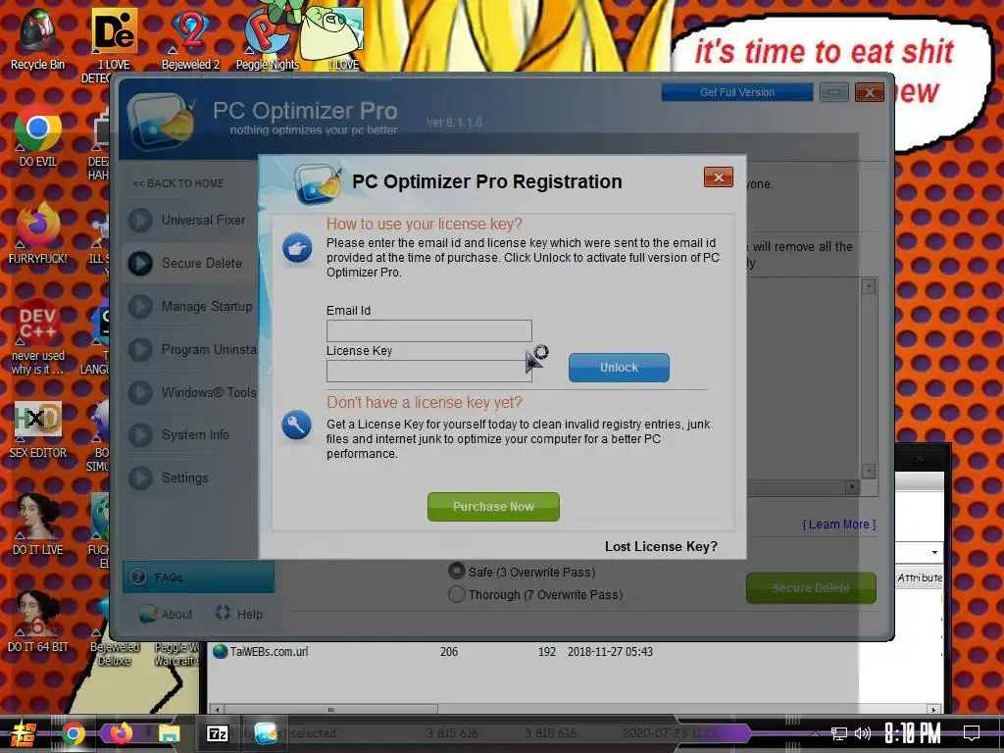This screenshot has width=1004, height=753.
Task: Open System Info sidebar item
Action: click(195, 434)
